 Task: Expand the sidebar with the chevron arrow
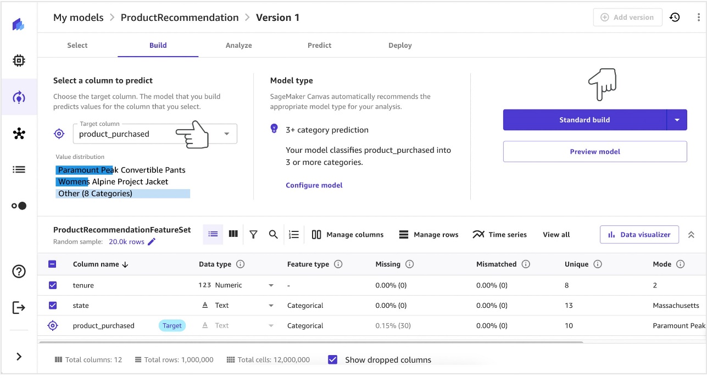click(x=19, y=357)
